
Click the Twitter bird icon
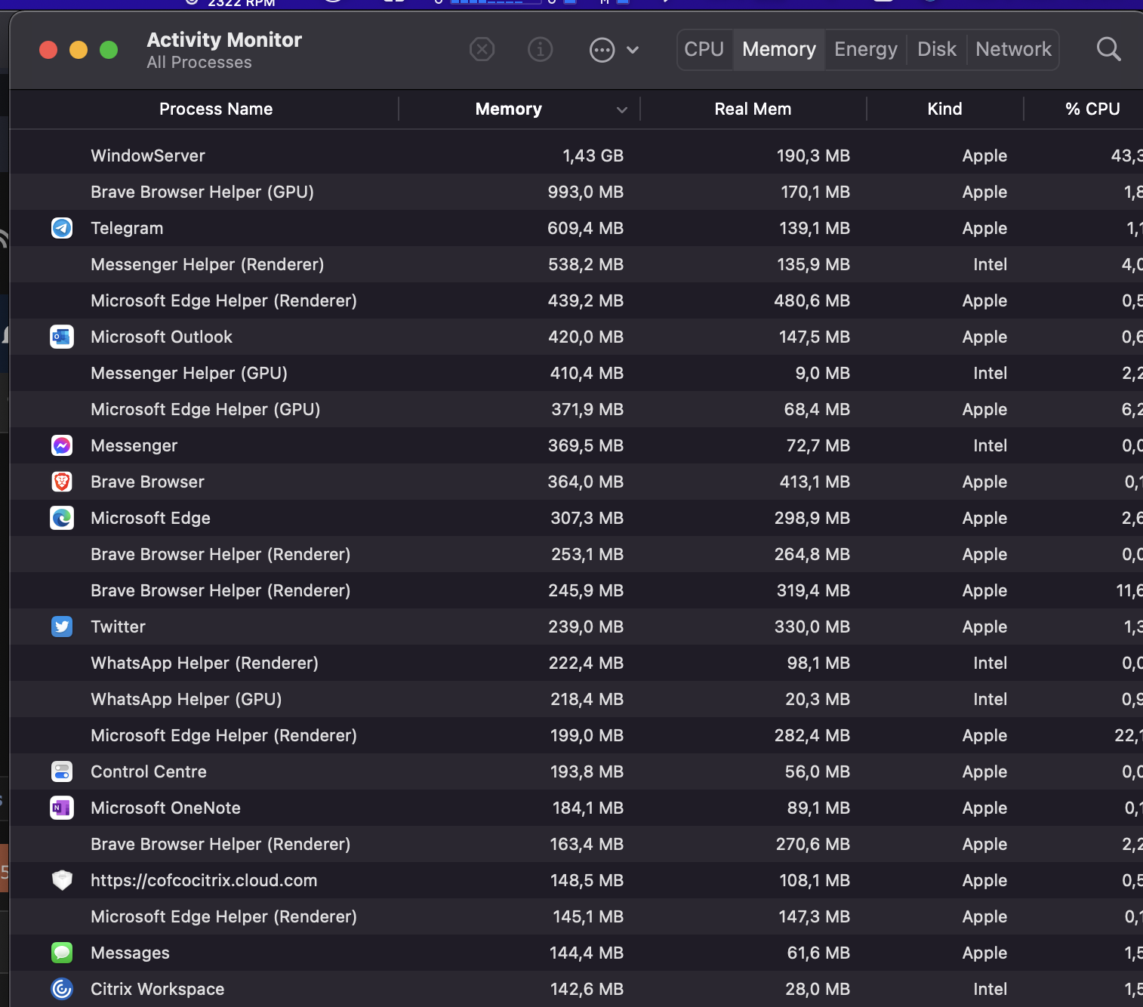[x=62, y=627]
